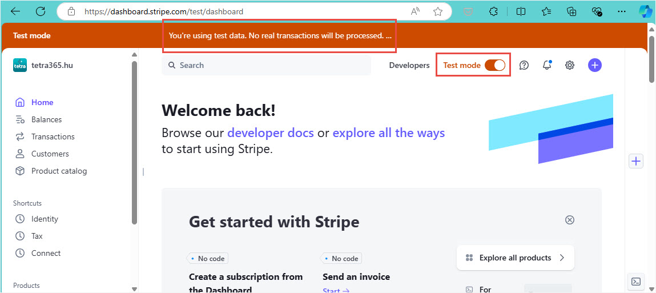Open the Stripe shell terminal icon
The image size is (656, 293).
635,282
